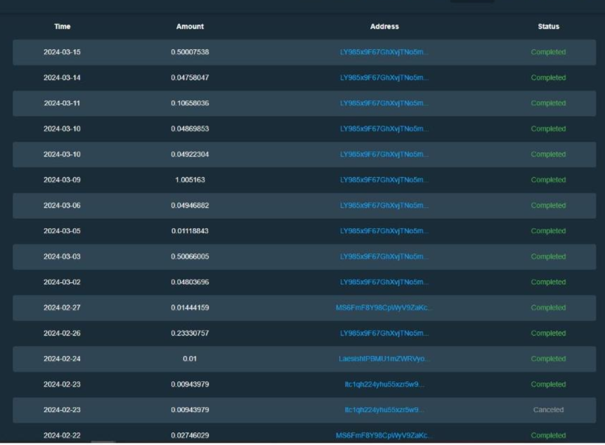Select the amount 0.02746029
The image size is (605, 445).
(x=190, y=435)
